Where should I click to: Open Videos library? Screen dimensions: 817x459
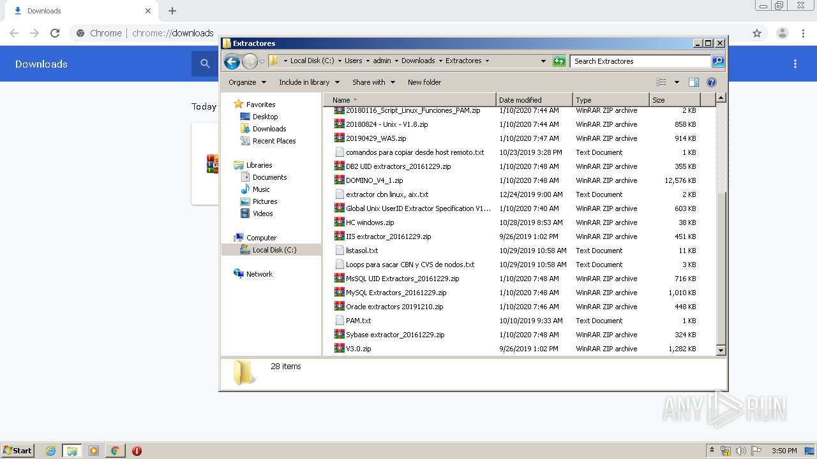(x=257, y=214)
